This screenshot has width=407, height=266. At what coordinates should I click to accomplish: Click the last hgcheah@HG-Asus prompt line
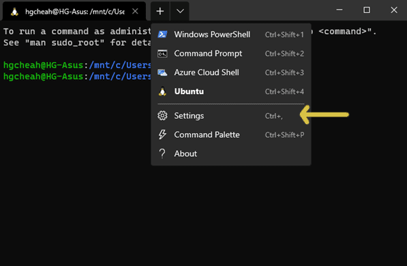pos(77,76)
